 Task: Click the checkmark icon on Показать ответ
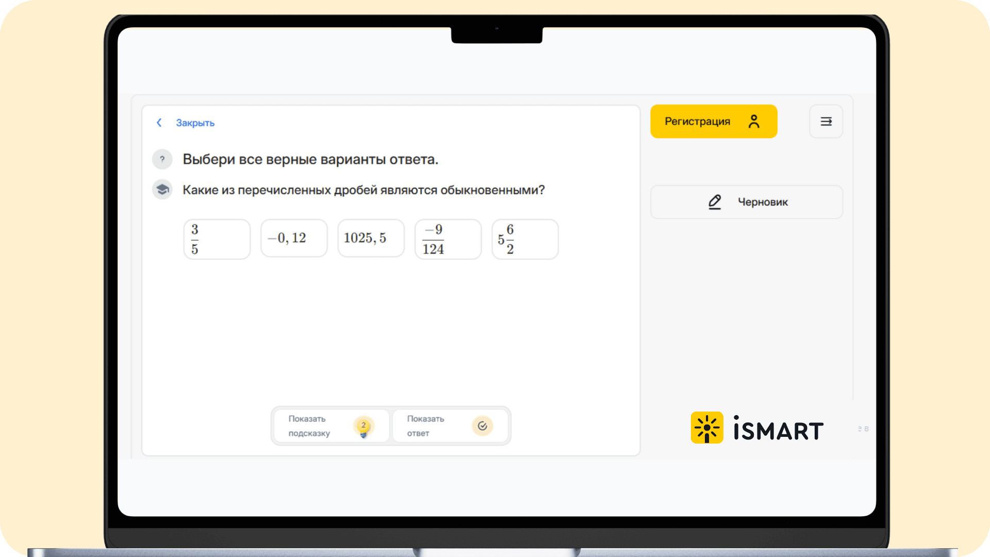coord(483,426)
